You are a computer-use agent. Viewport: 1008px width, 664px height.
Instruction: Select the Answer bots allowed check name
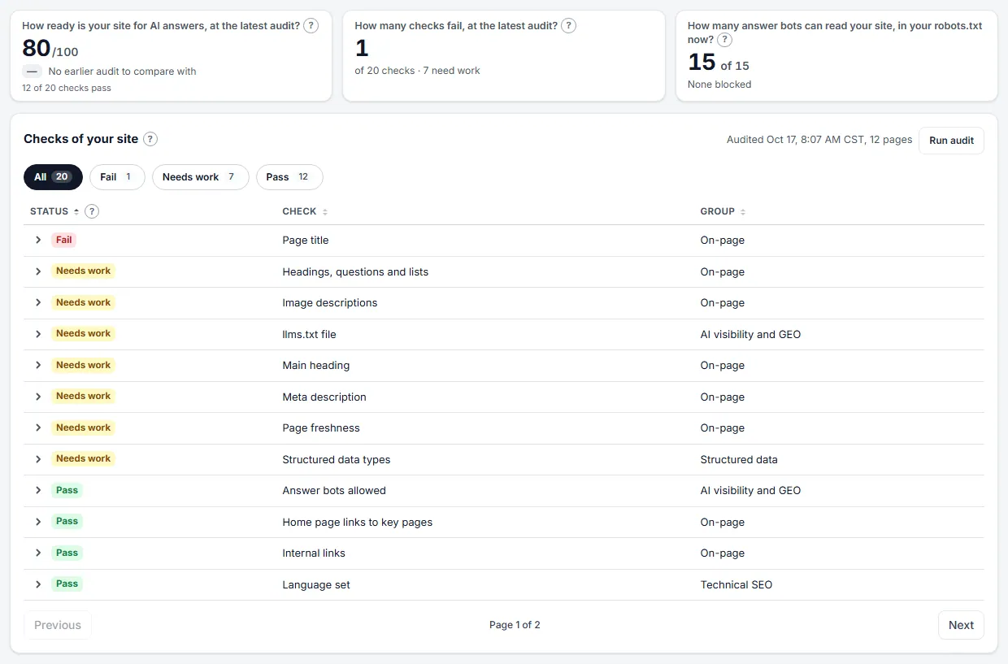(334, 491)
